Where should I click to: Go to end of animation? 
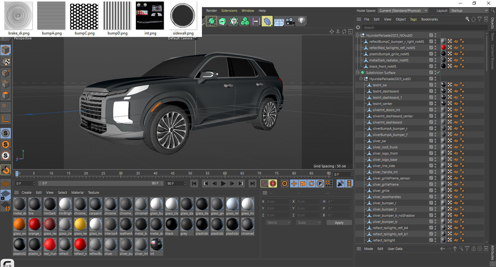point(252,183)
